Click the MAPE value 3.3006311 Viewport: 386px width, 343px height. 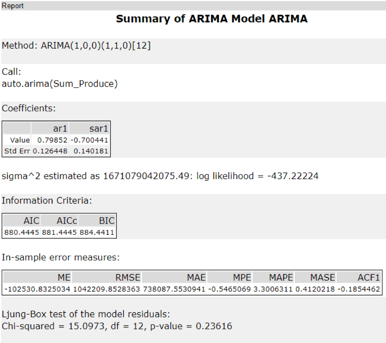(273, 289)
